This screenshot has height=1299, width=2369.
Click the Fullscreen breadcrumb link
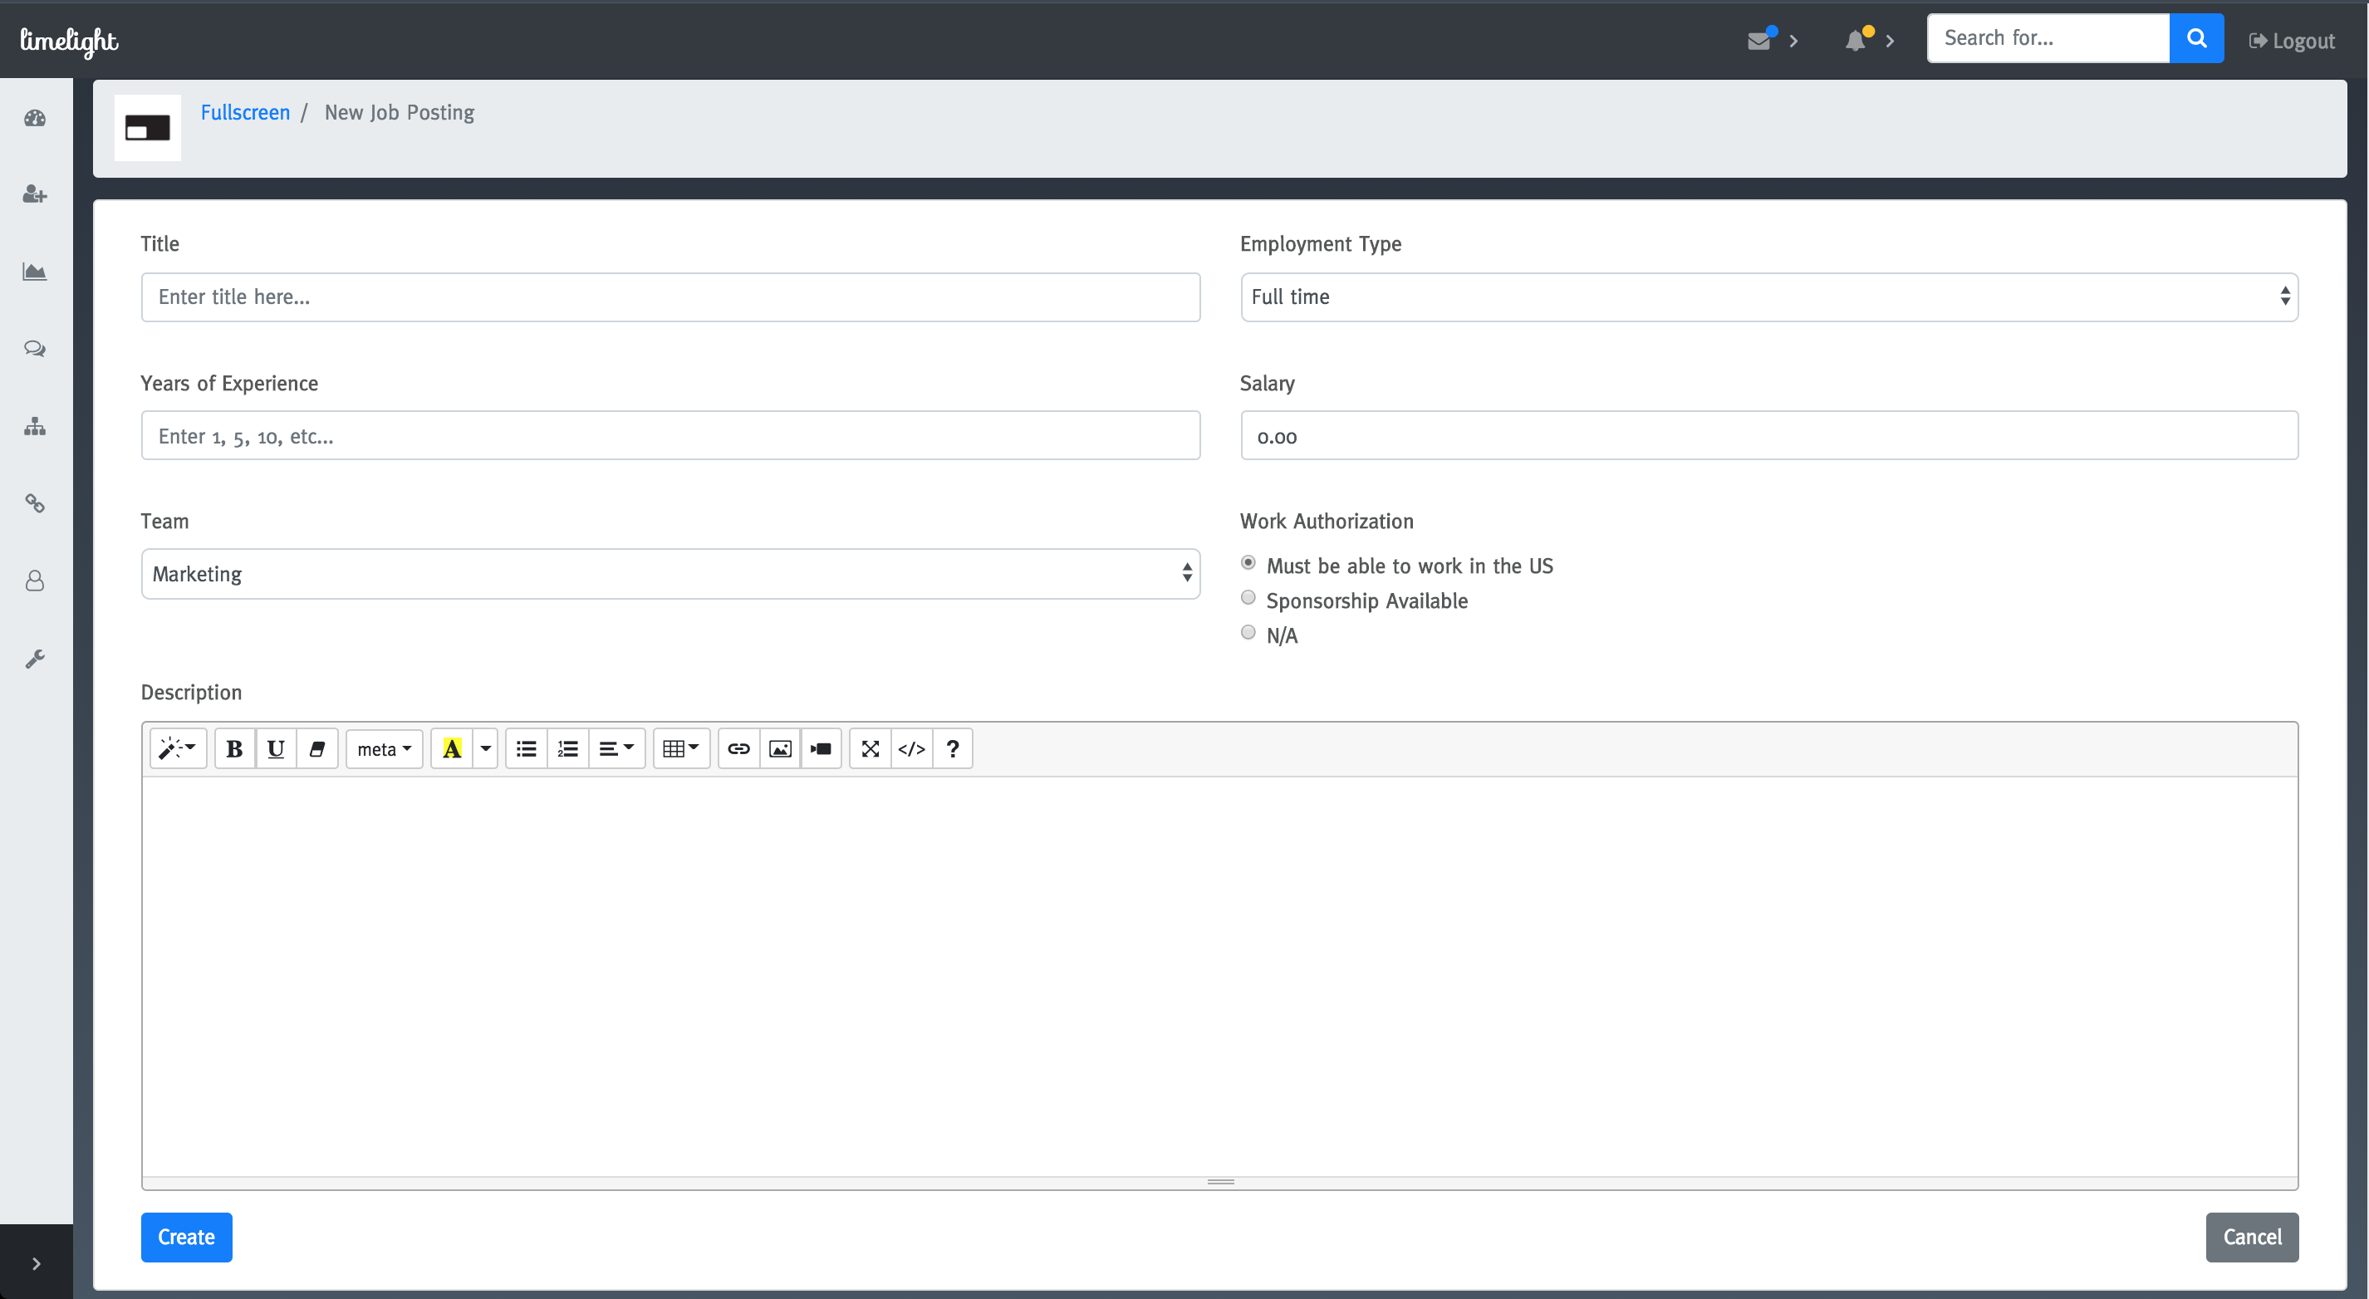(x=244, y=112)
